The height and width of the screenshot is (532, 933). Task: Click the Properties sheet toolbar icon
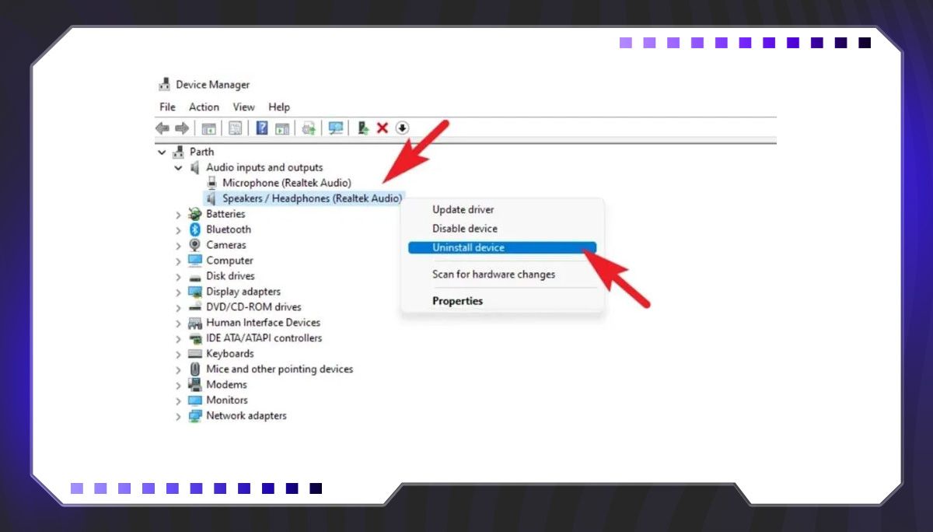[235, 128]
